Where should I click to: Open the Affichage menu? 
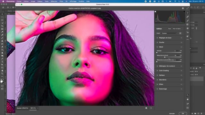[x=73, y=1]
